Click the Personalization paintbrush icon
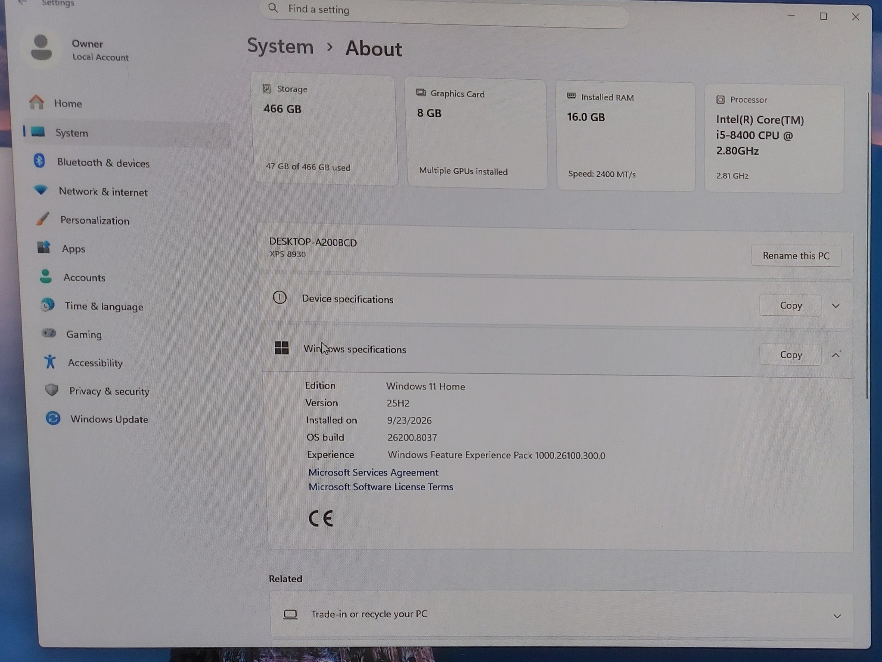 pos(43,219)
